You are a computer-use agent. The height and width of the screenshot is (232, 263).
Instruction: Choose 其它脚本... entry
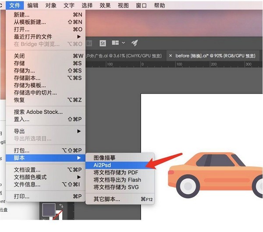(x=120, y=199)
